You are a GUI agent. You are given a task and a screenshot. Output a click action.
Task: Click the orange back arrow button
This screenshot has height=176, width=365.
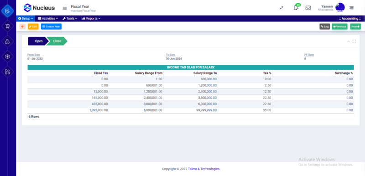pyautogui.click(x=22, y=26)
